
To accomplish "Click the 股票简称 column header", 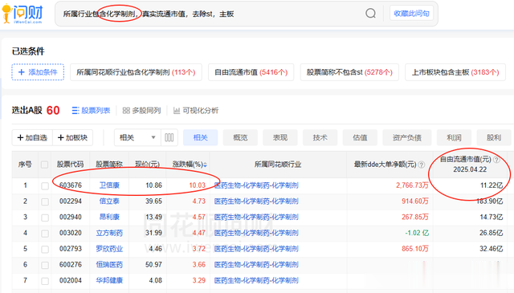I will tap(109, 165).
